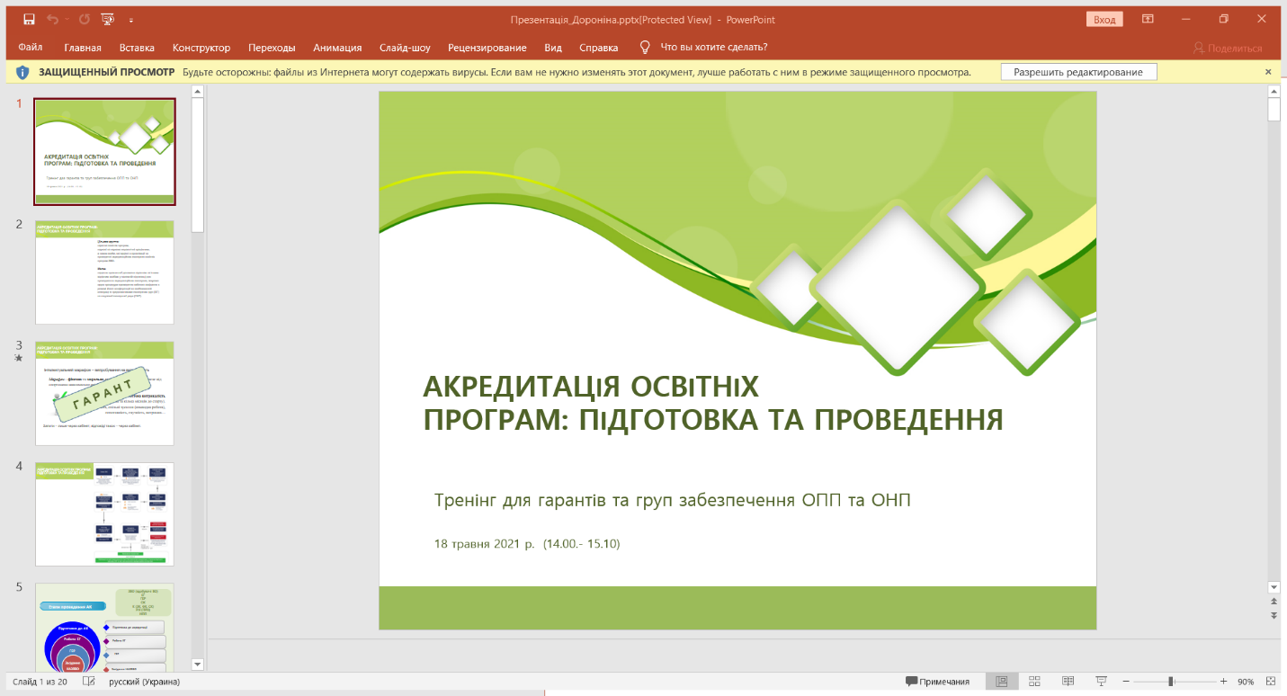The image size is (1287, 696).
Task: Select Normal view in the status bar
Action: coord(1003,681)
